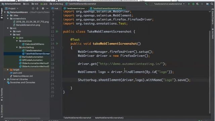Click fold marker at method opening brace
Screen dimensions: 215x121
(62, 48)
